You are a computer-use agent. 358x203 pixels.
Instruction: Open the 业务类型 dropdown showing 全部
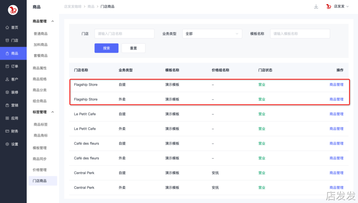pos(212,34)
